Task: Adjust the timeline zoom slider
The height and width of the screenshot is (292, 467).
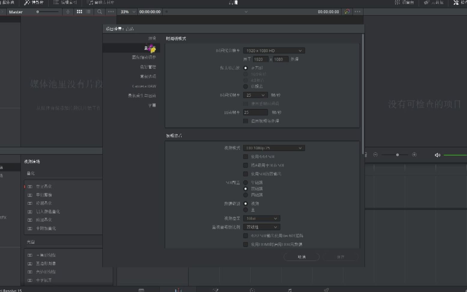Action: [395, 155]
